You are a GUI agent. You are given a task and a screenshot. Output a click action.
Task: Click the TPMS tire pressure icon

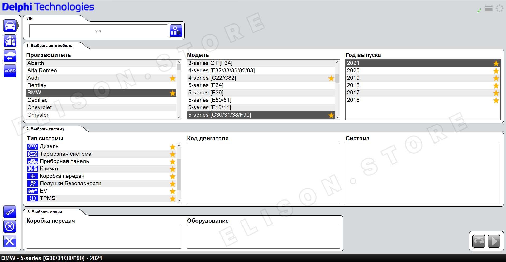(33, 198)
